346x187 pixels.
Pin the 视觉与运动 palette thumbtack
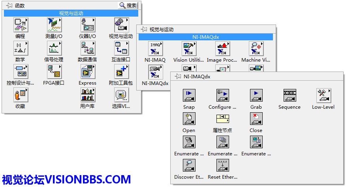point(144,29)
